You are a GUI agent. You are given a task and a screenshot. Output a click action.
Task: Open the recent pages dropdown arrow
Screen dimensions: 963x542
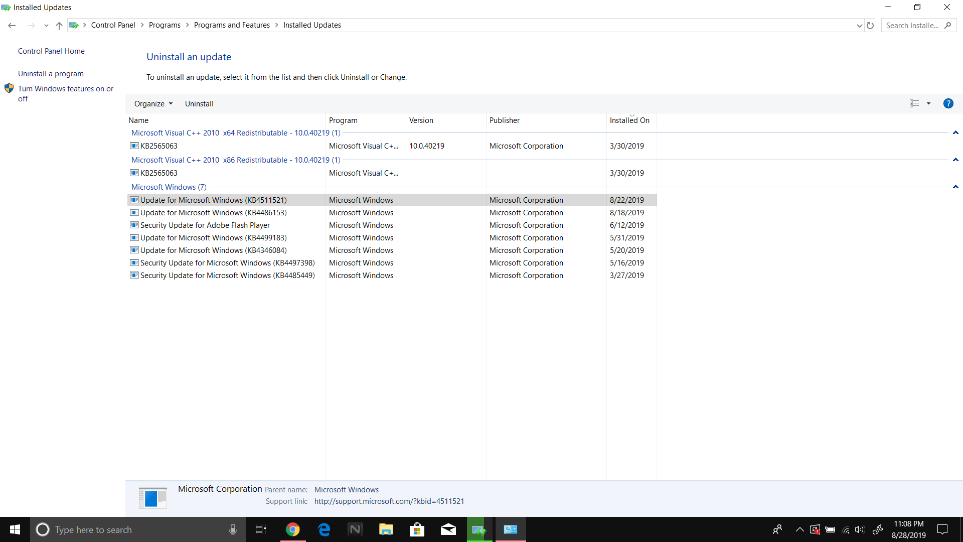point(46,25)
